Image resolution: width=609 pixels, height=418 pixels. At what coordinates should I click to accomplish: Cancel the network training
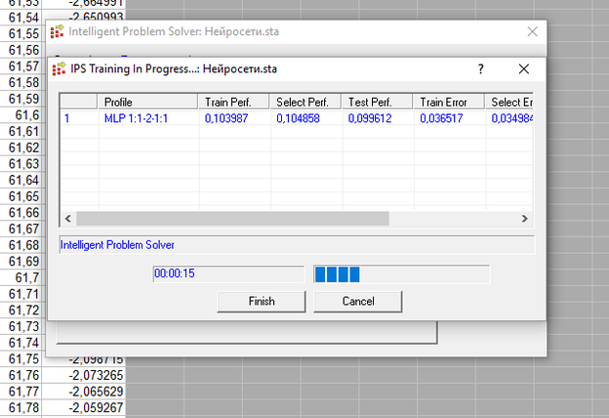click(358, 301)
